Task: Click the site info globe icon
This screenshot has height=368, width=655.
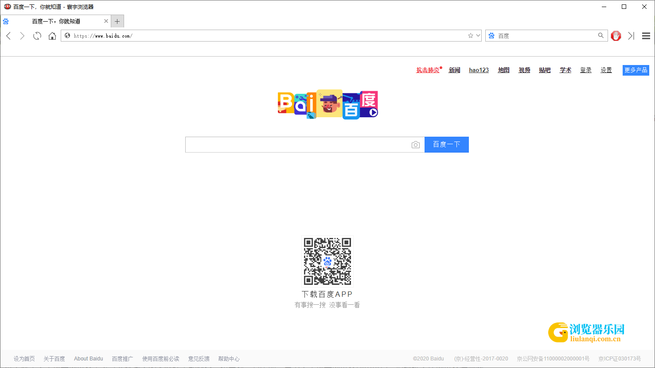Action: (x=67, y=36)
